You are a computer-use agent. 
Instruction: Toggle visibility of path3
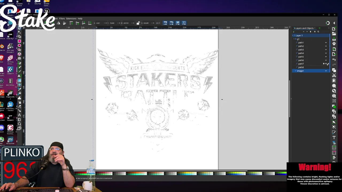coord(326,50)
